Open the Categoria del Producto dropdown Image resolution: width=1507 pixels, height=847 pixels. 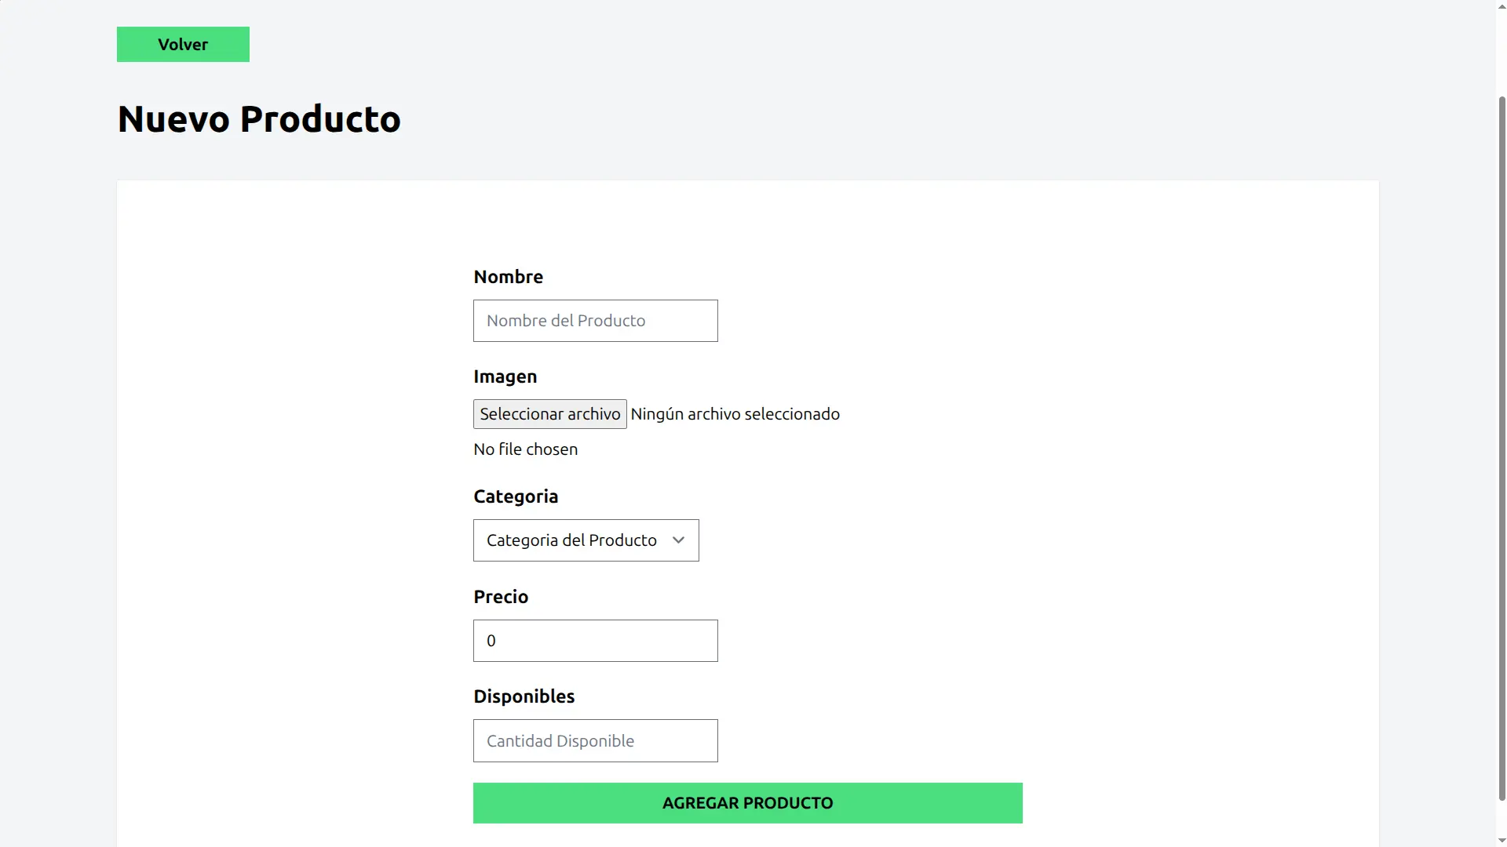tap(586, 540)
